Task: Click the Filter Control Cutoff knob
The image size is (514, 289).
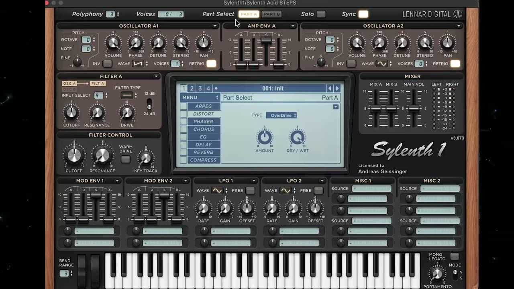Action: 74,155
